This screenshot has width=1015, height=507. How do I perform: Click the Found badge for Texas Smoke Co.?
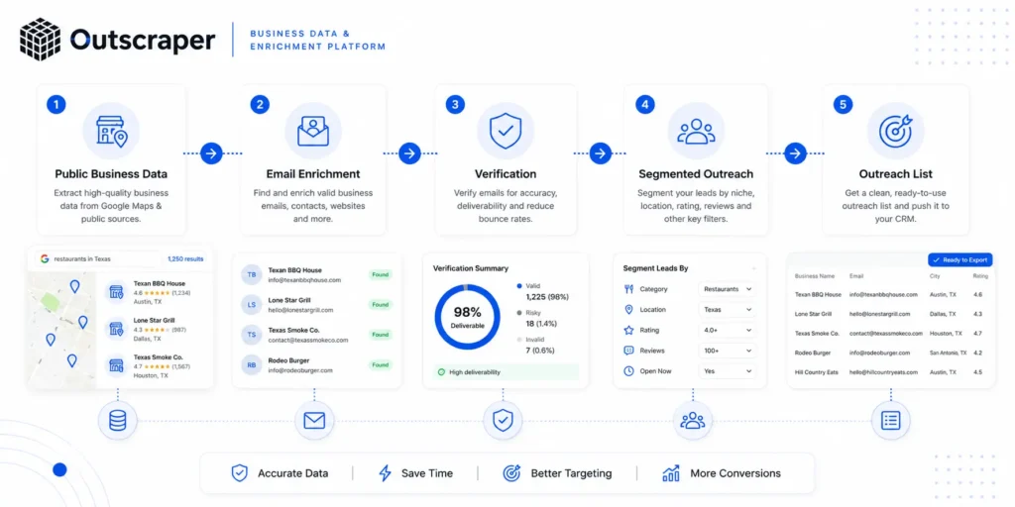pos(380,335)
